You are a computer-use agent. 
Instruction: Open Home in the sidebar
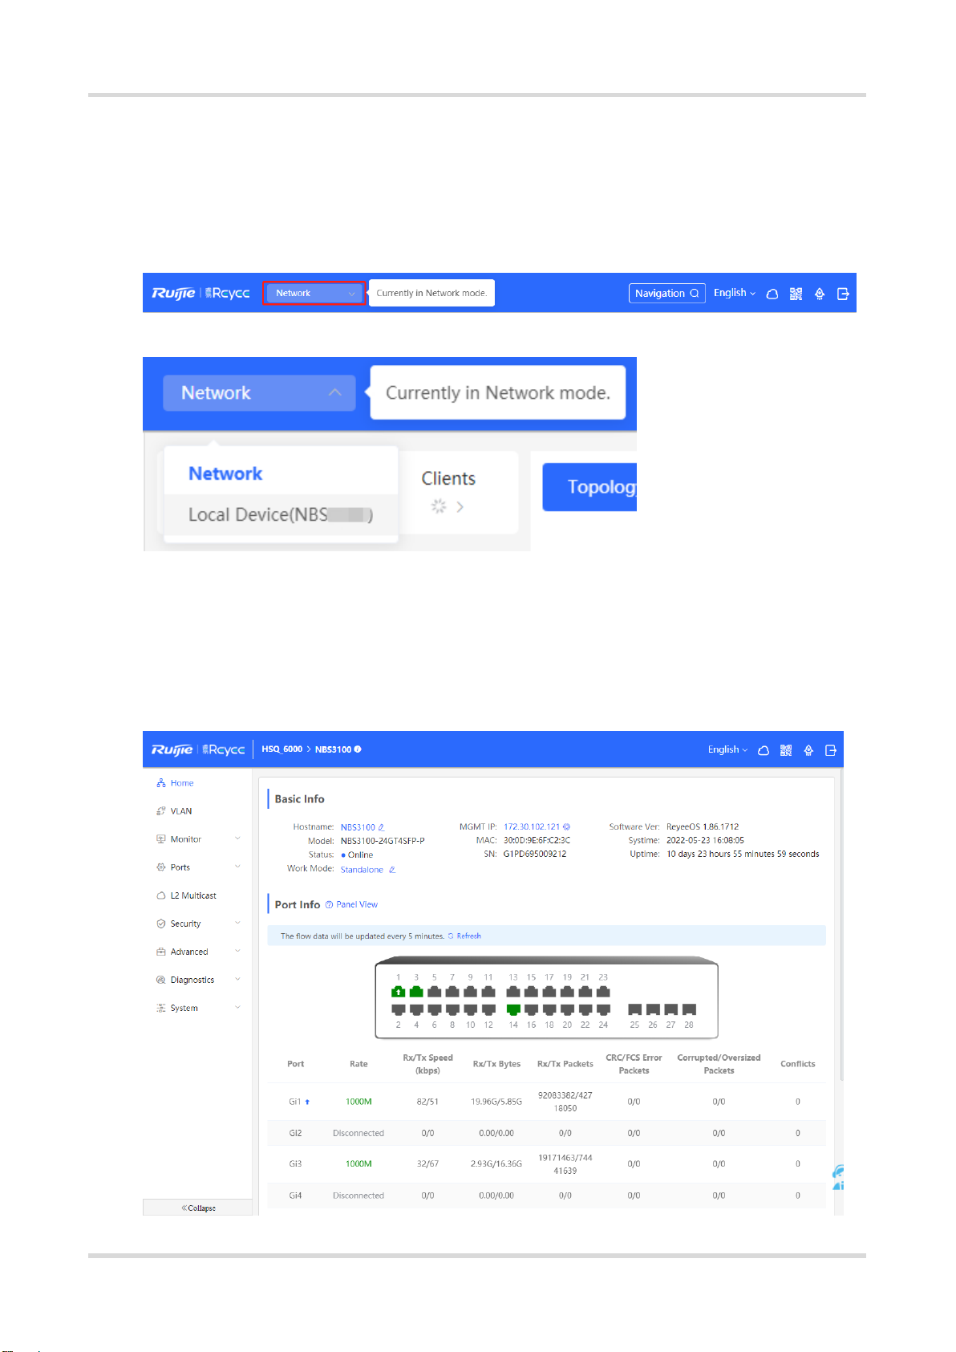[182, 783]
